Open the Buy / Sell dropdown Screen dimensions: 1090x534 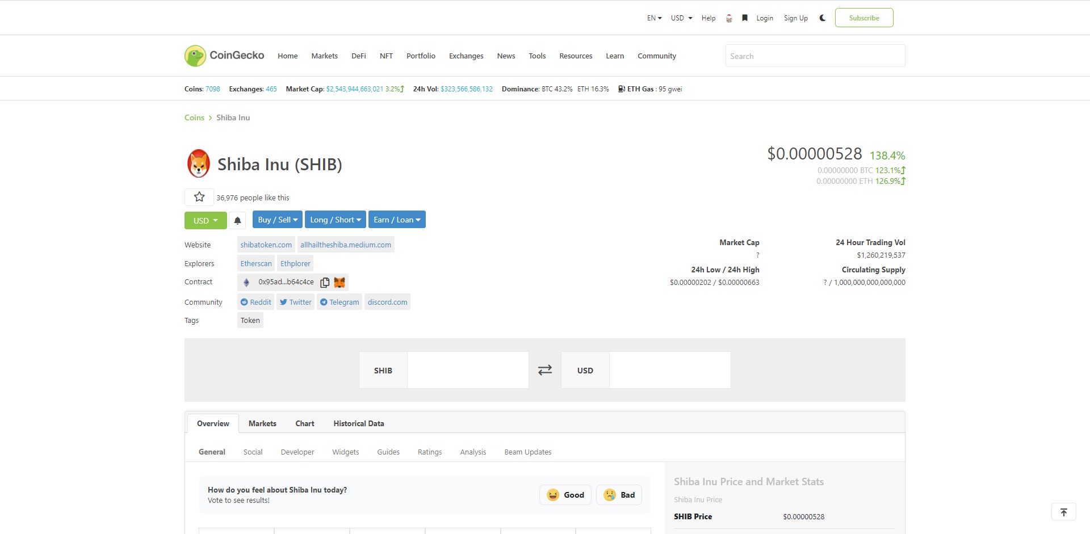pyautogui.click(x=278, y=220)
